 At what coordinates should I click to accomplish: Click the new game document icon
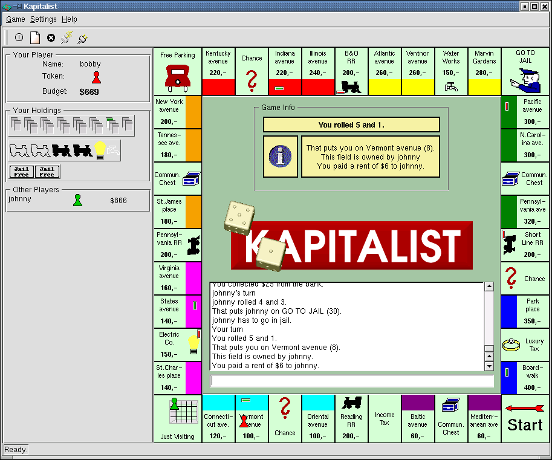click(35, 37)
